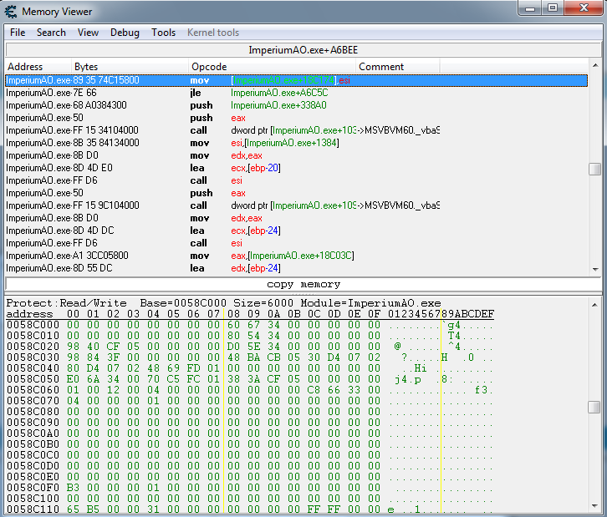Viewport: 607px width, 517px height.
Task: Click the Bytes column header
Action: coord(86,67)
